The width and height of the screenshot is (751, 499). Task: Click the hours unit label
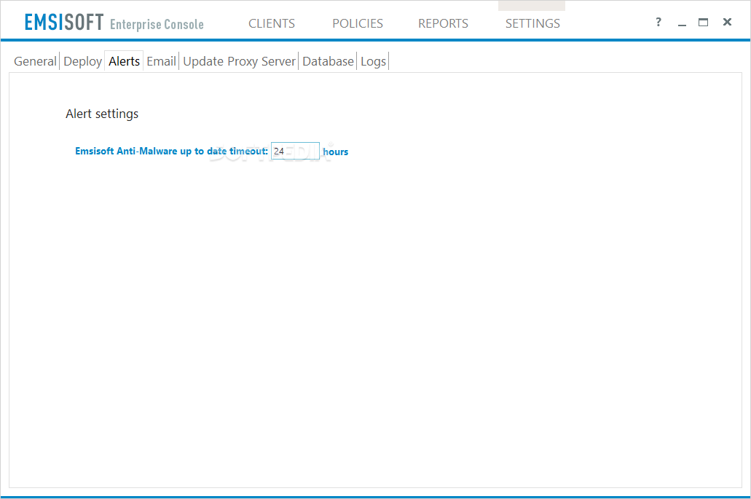tap(335, 152)
